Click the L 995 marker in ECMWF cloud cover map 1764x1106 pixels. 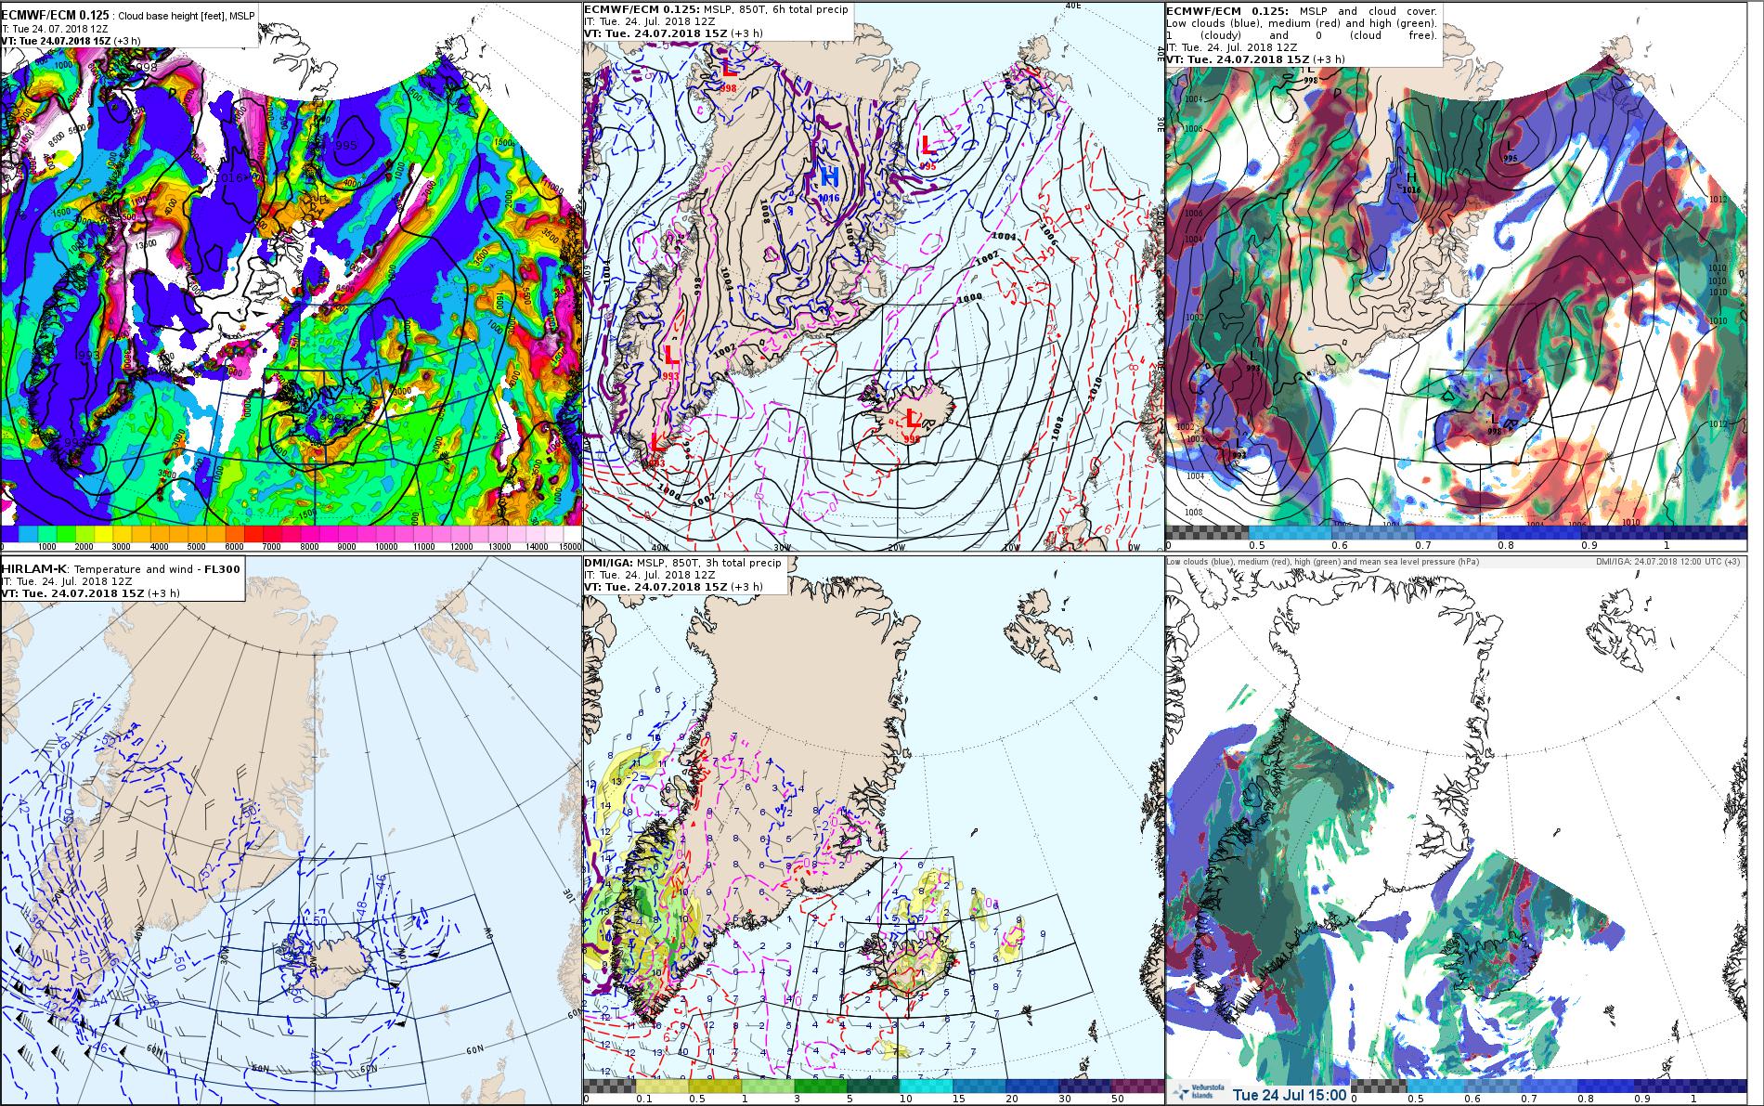(1510, 151)
